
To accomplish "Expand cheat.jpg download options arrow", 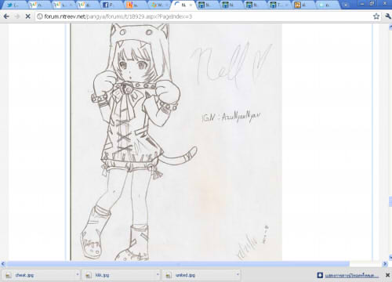I will (78, 275).
